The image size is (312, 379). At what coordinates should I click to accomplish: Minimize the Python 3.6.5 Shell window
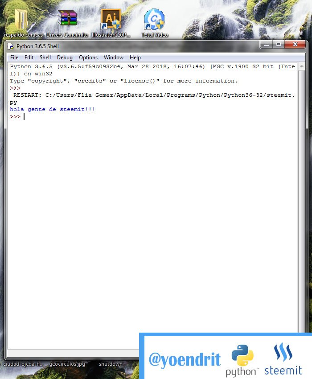pyautogui.click(x=267, y=45)
